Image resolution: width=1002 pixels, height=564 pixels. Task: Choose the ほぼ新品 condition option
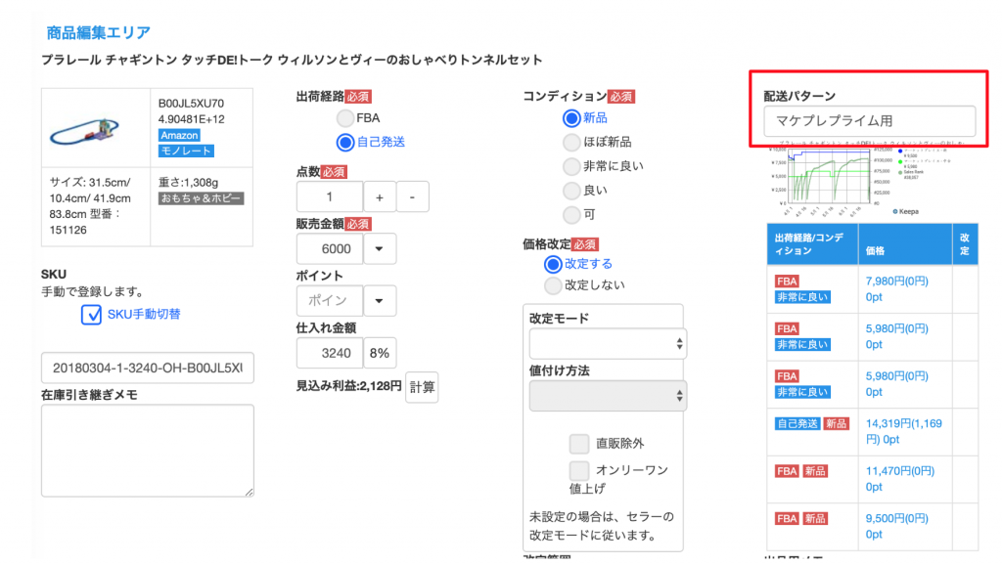pyautogui.click(x=571, y=143)
